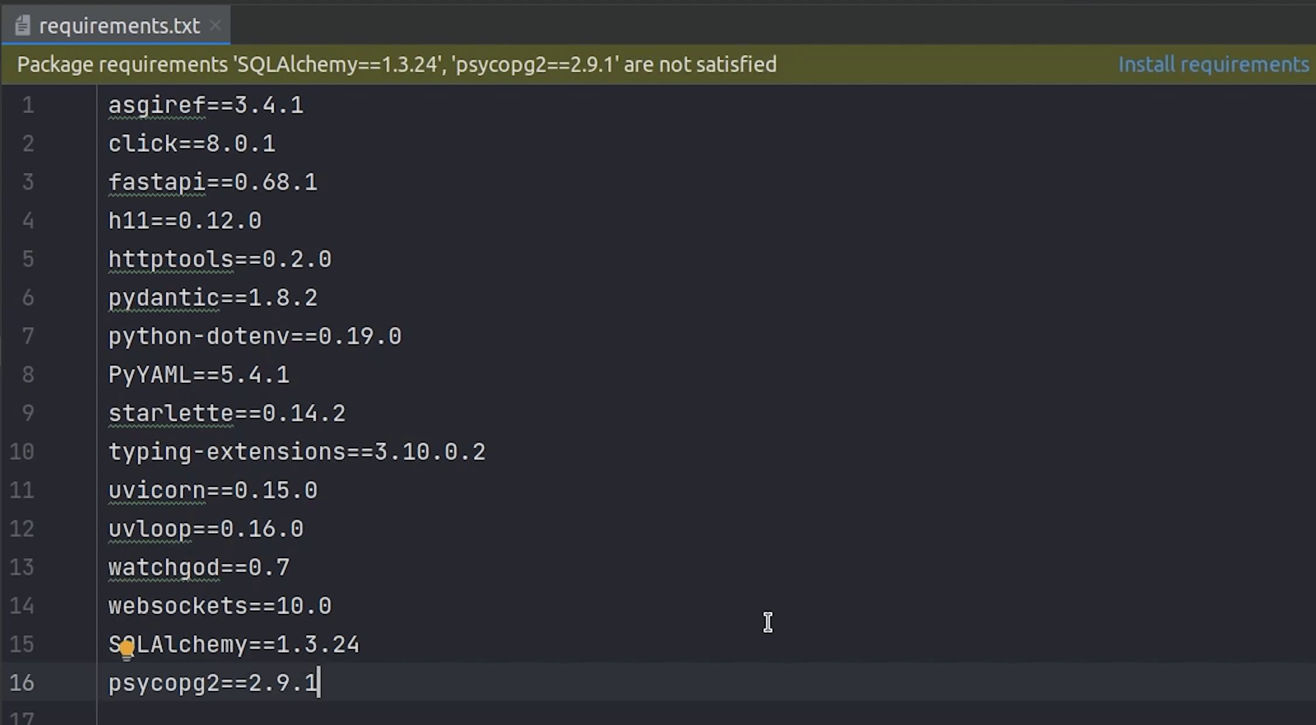Click the websockets==10.0 line
Image resolution: width=1316 pixels, height=725 pixels.
pyautogui.click(x=219, y=606)
